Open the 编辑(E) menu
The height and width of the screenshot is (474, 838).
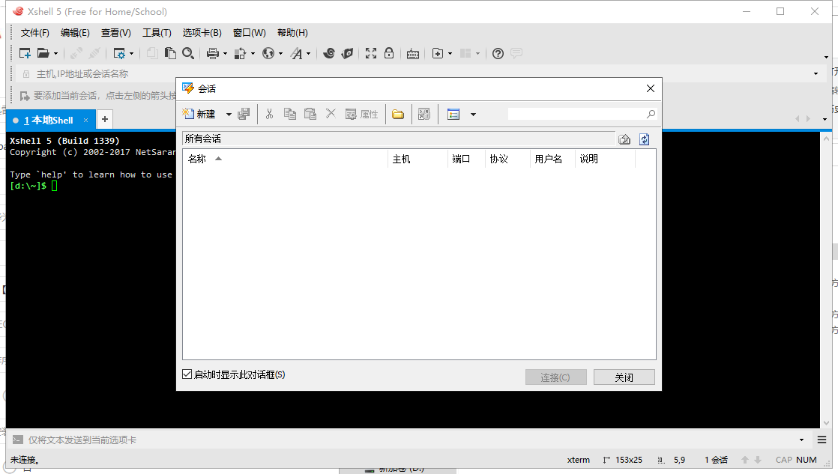[x=75, y=32]
